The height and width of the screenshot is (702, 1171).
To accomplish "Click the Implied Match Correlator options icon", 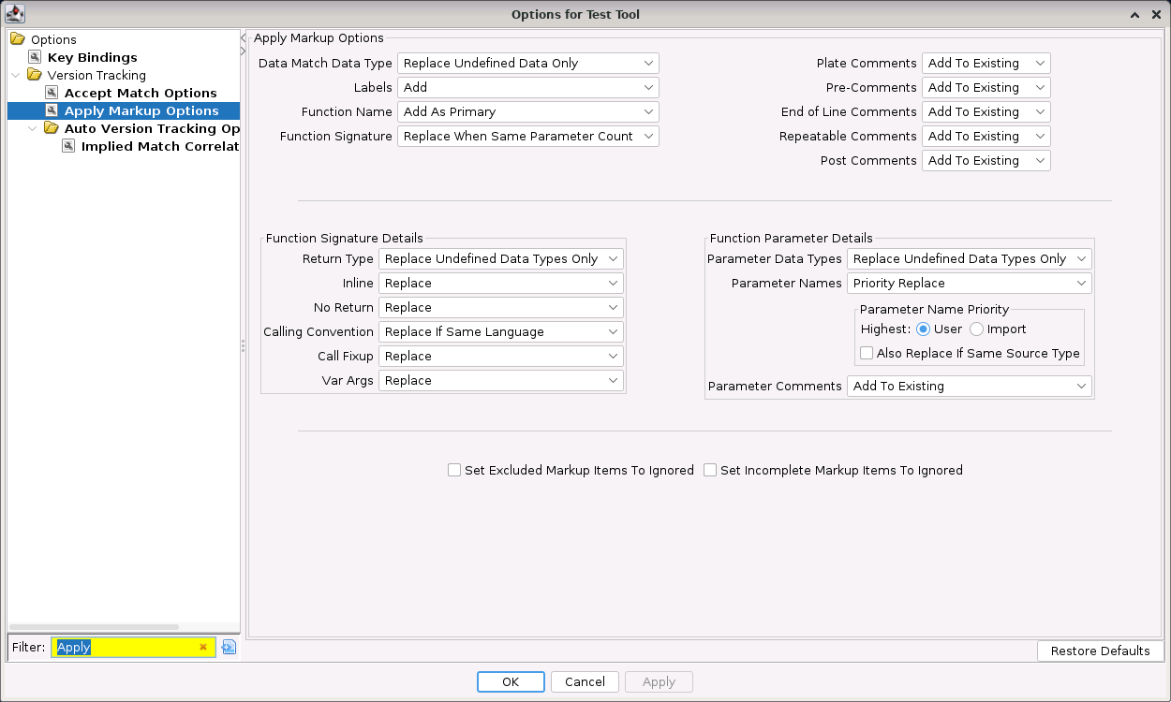I will [69, 146].
